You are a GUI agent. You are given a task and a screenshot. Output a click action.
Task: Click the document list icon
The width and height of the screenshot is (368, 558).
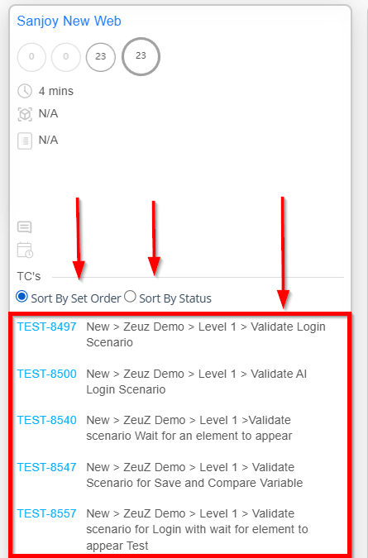point(25,141)
